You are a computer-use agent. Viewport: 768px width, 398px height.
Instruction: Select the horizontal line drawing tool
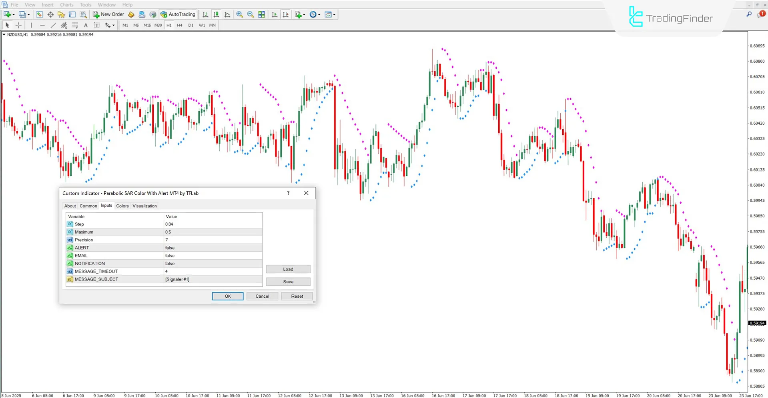tap(42, 25)
